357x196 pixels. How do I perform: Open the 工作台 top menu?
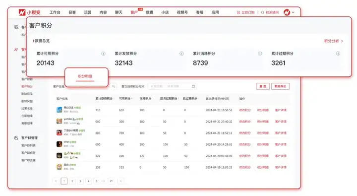[55, 12]
